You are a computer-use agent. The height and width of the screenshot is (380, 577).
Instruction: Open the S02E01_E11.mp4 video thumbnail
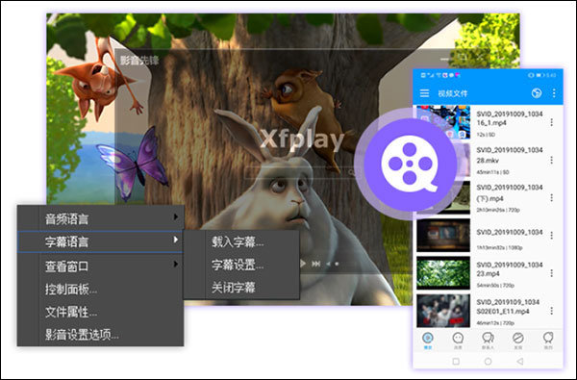pos(443,311)
